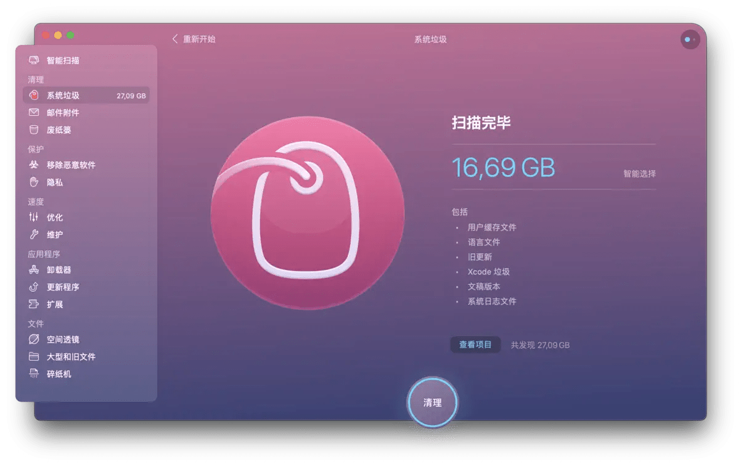741x466 pixels.
Task: Click the 用户缓存文件 list entry
Action: tap(492, 227)
